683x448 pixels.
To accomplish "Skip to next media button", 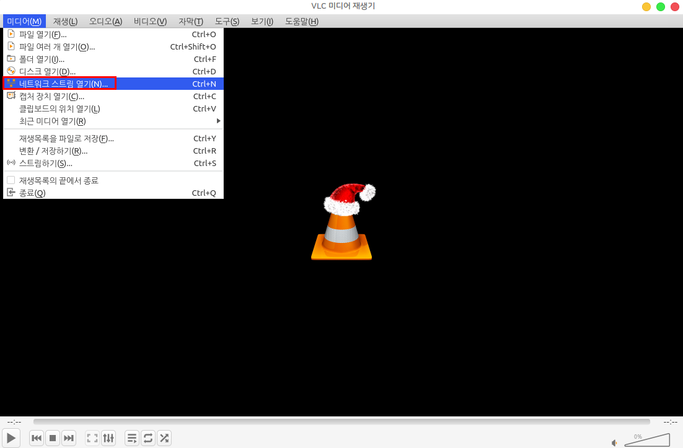I will (x=69, y=438).
